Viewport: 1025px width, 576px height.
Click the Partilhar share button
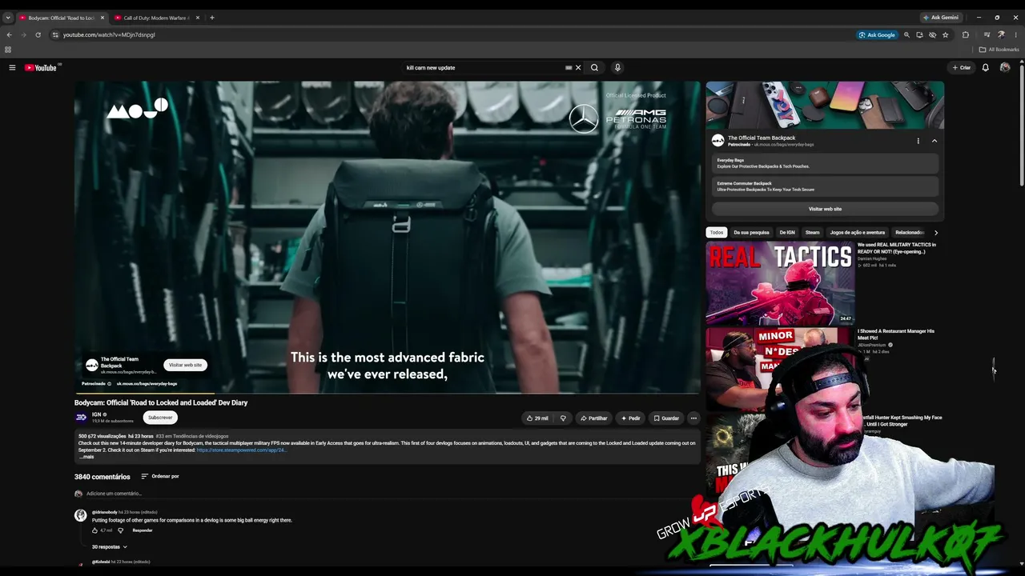click(594, 418)
